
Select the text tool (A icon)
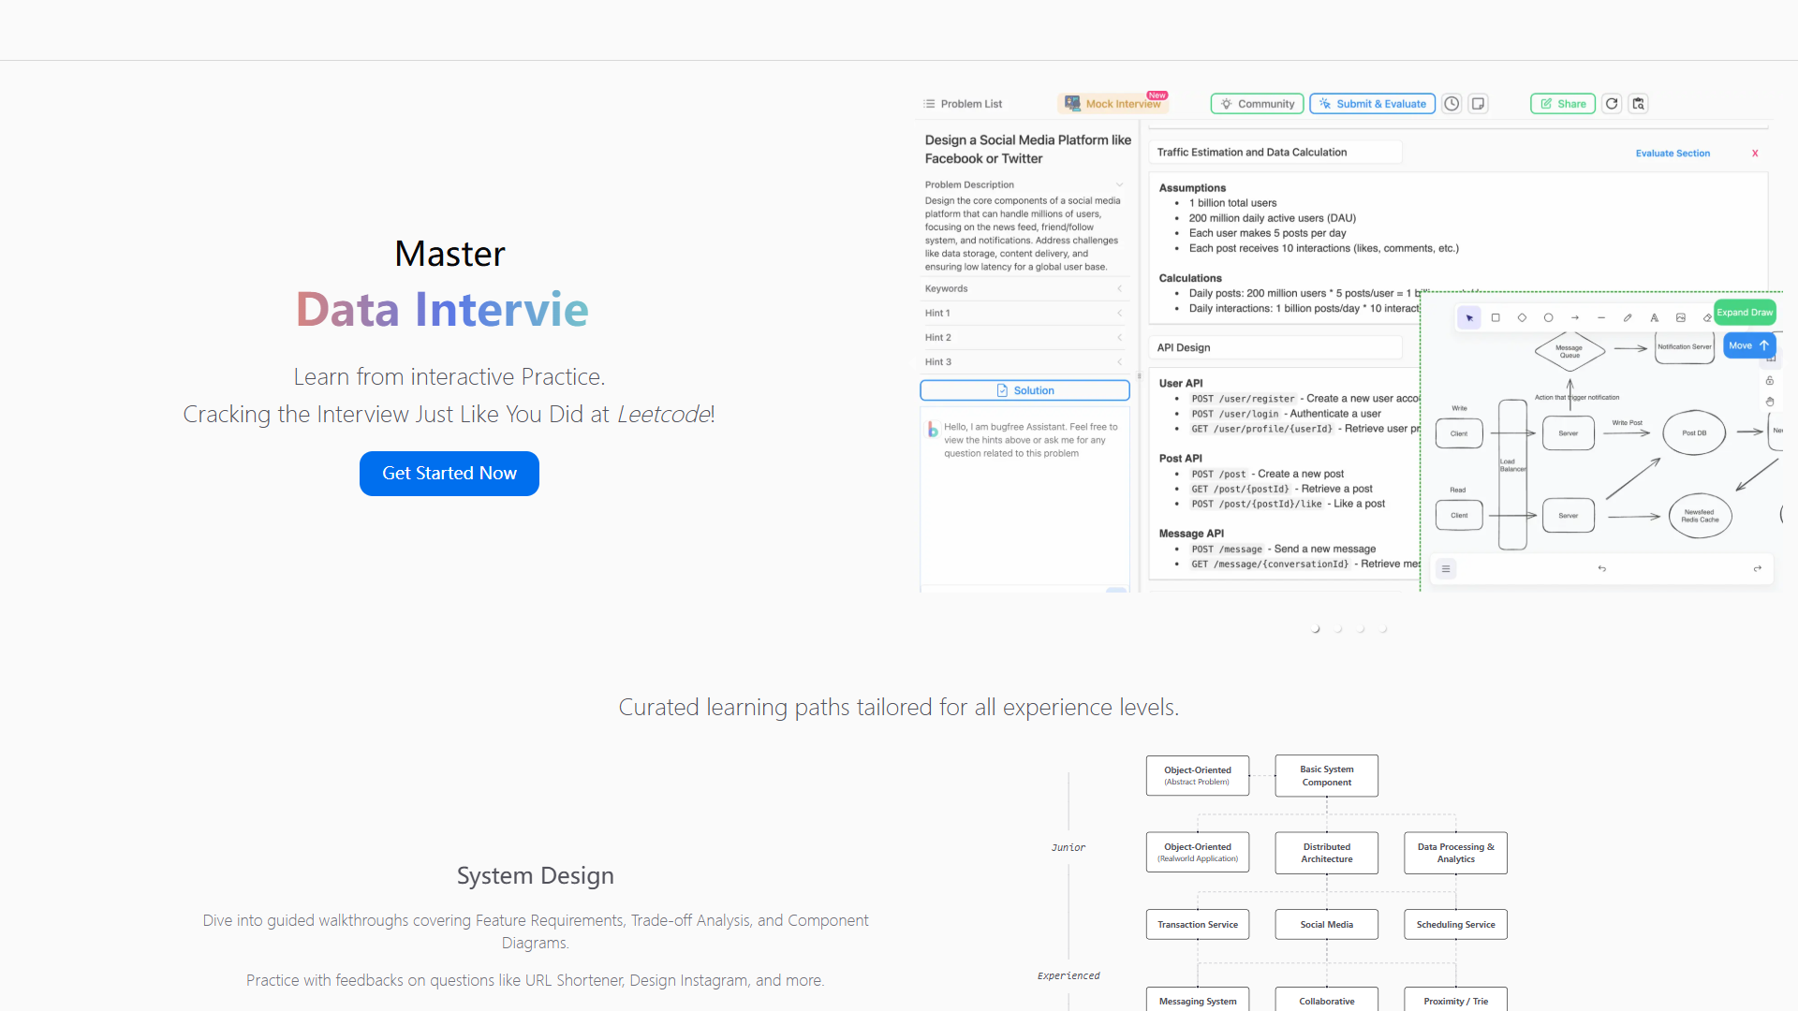click(1655, 318)
